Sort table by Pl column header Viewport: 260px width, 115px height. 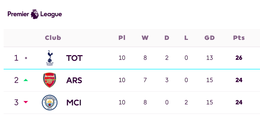(122, 38)
